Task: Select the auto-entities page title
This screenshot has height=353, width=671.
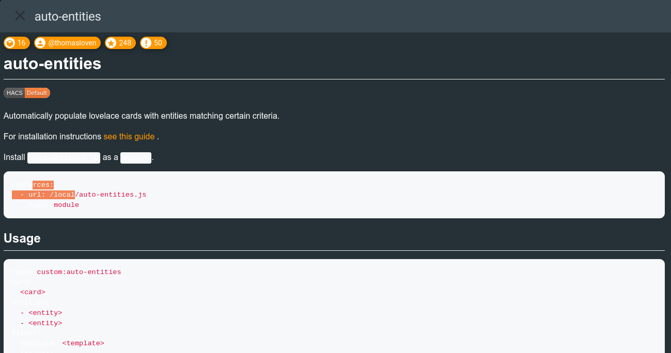Action: 52,63
